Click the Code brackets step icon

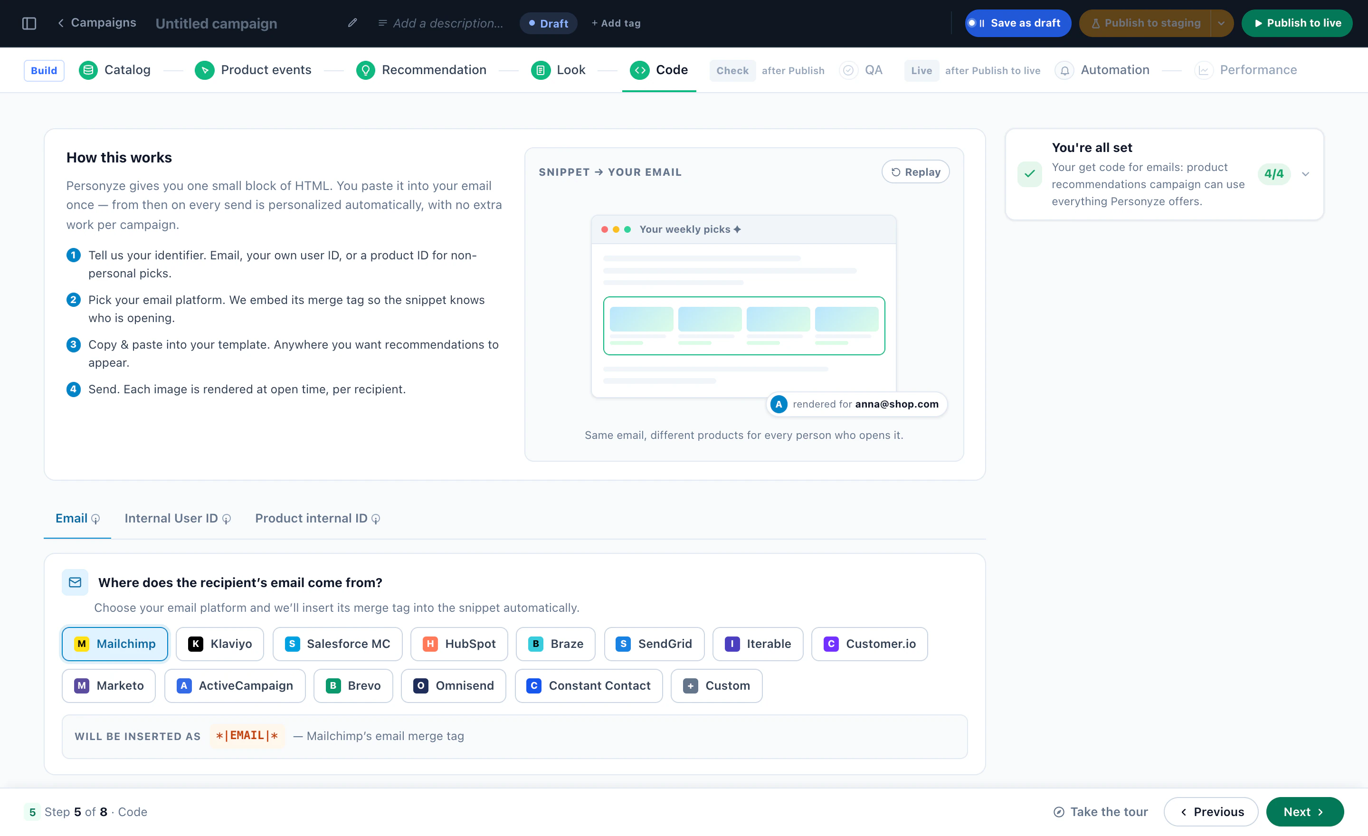click(x=639, y=70)
